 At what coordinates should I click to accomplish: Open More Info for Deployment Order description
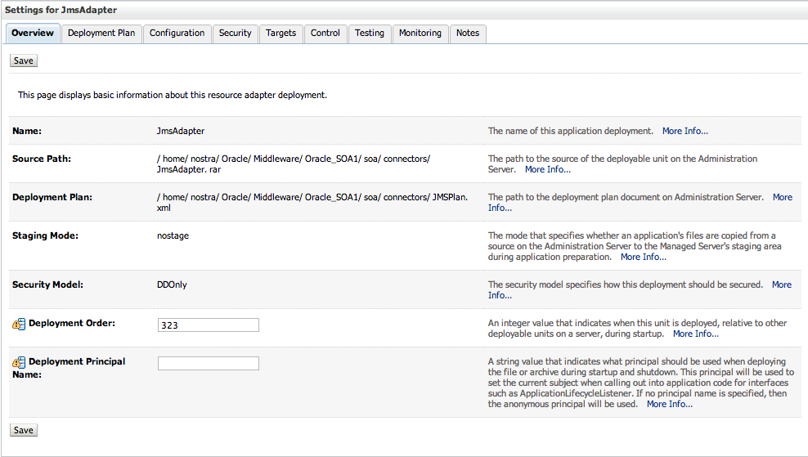click(x=695, y=334)
